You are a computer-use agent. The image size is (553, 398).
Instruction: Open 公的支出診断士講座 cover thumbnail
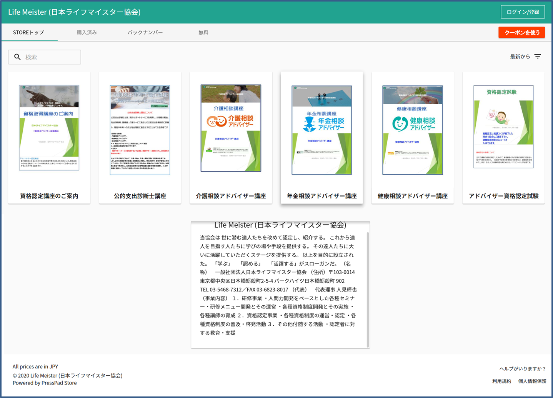click(140, 130)
